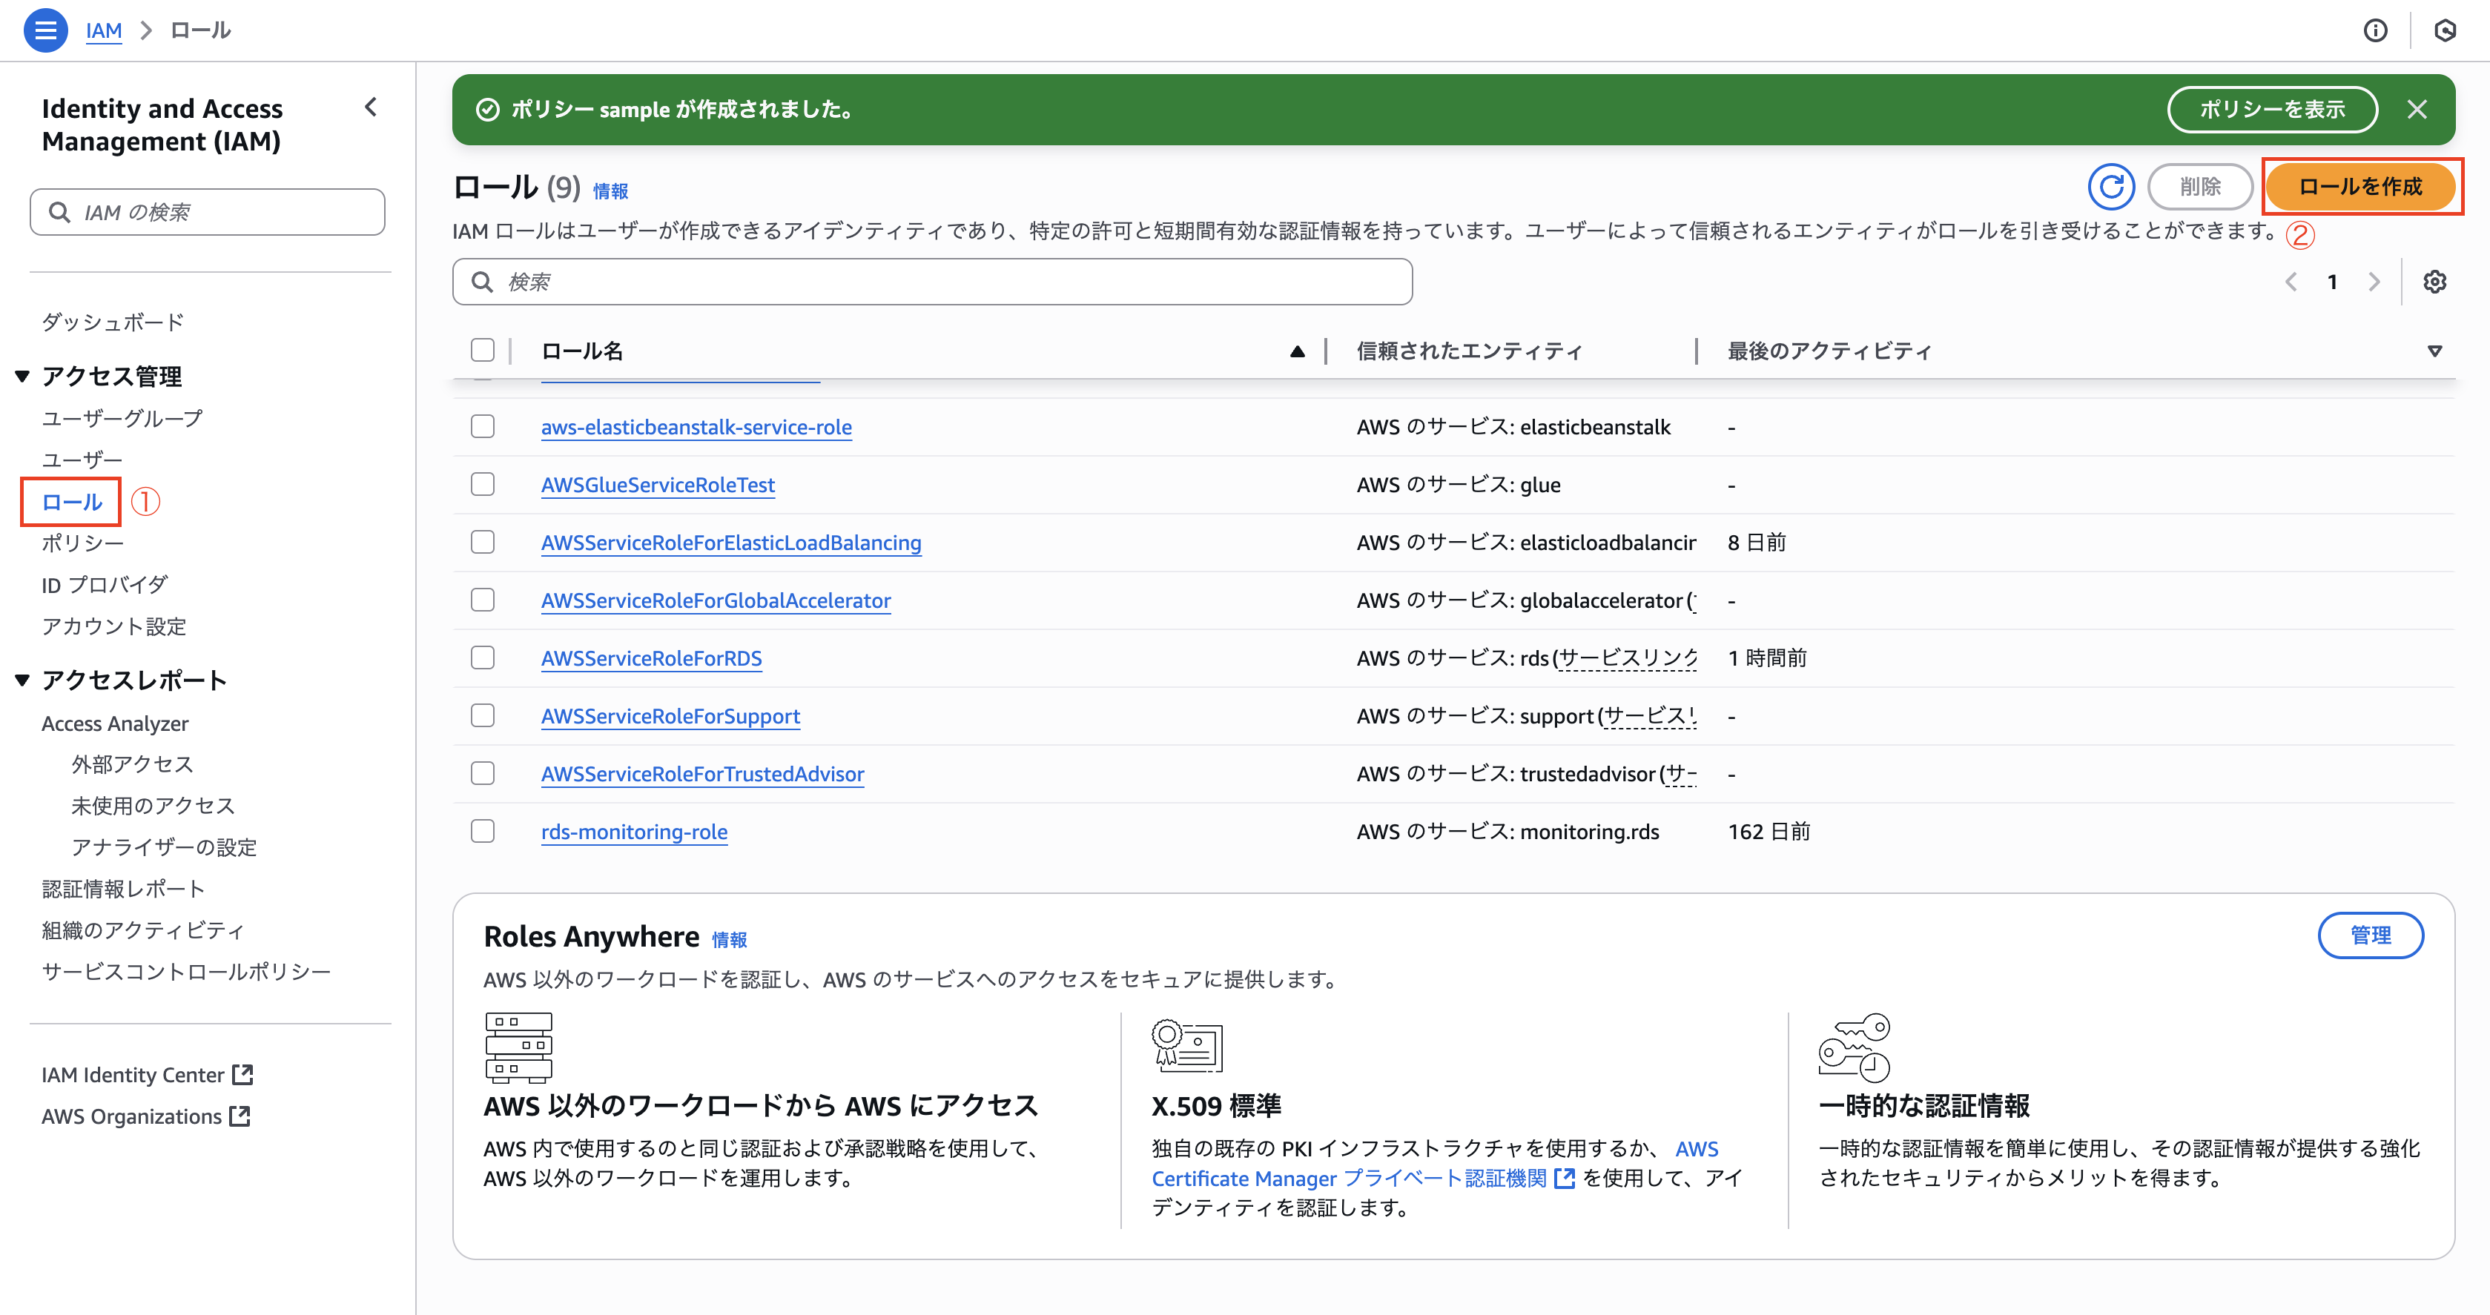Click the info icon in top bar
Image resolution: width=2490 pixels, height=1315 pixels.
coord(2375,31)
